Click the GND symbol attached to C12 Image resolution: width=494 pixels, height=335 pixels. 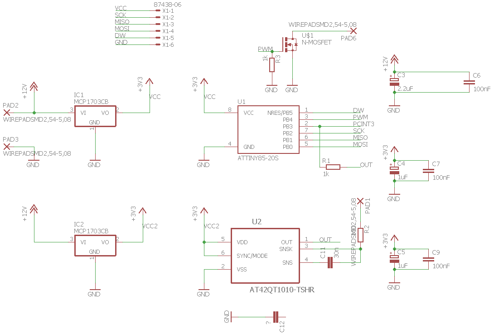coord(228,317)
